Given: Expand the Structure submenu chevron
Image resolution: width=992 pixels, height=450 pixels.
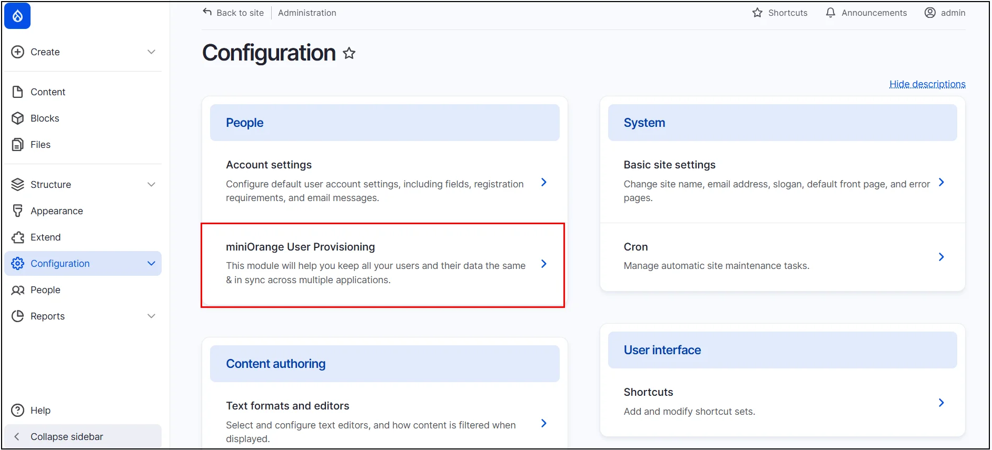Looking at the screenshot, I should pos(151,185).
